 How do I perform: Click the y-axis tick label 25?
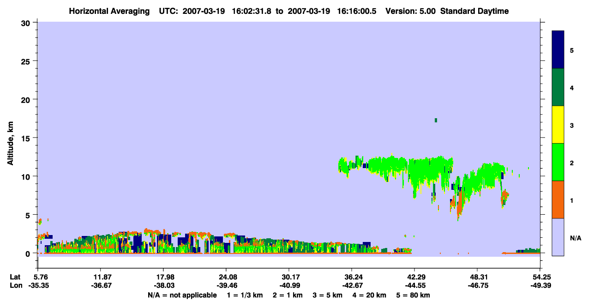click(x=27, y=61)
